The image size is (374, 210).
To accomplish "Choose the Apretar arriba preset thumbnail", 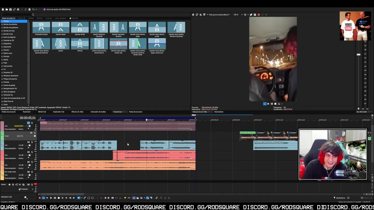I will point(80,28).
